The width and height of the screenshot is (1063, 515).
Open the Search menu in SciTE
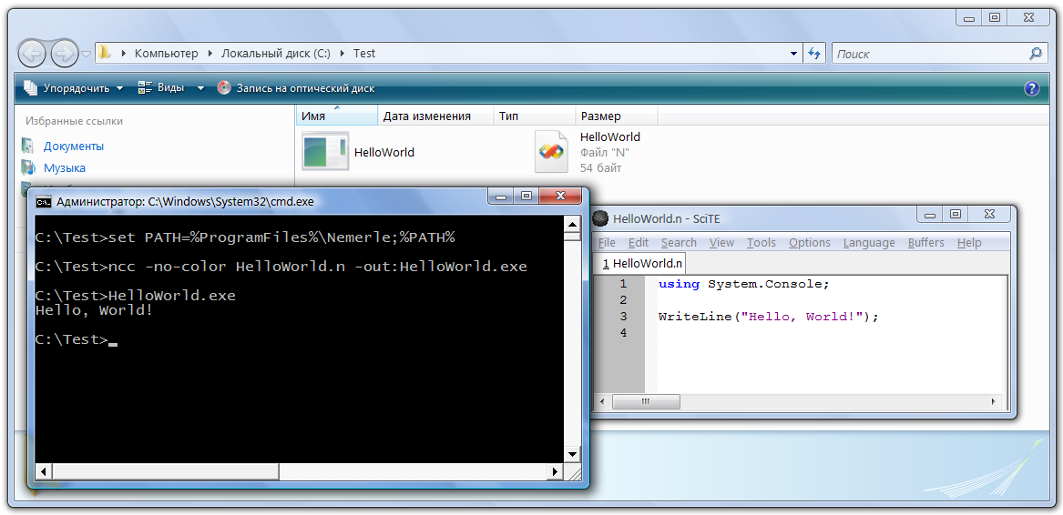679,243
